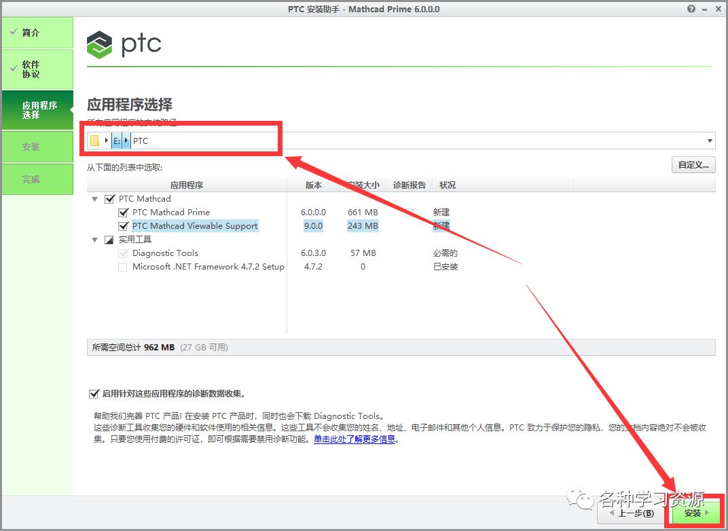
Task: Click the 必需的 status text
Action: pyautogui.click(x=445, y=253)
